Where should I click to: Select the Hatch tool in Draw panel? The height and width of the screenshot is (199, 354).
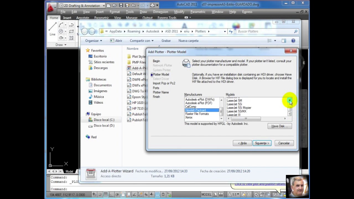coord(71,38)
